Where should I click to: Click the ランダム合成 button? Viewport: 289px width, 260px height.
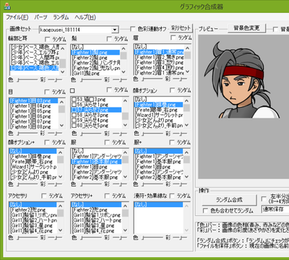point(229,200)
